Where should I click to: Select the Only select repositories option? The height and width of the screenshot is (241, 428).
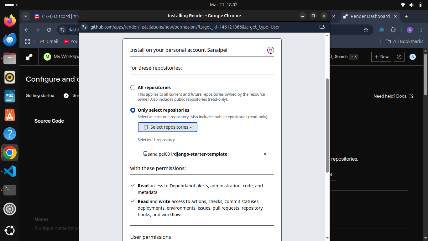point(133,110)
